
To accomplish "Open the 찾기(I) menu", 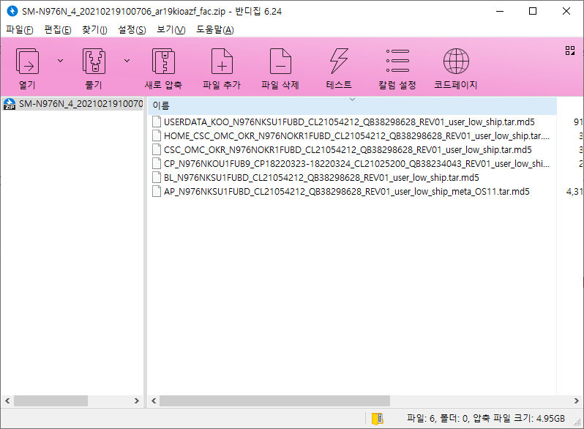I will point(94,29).
